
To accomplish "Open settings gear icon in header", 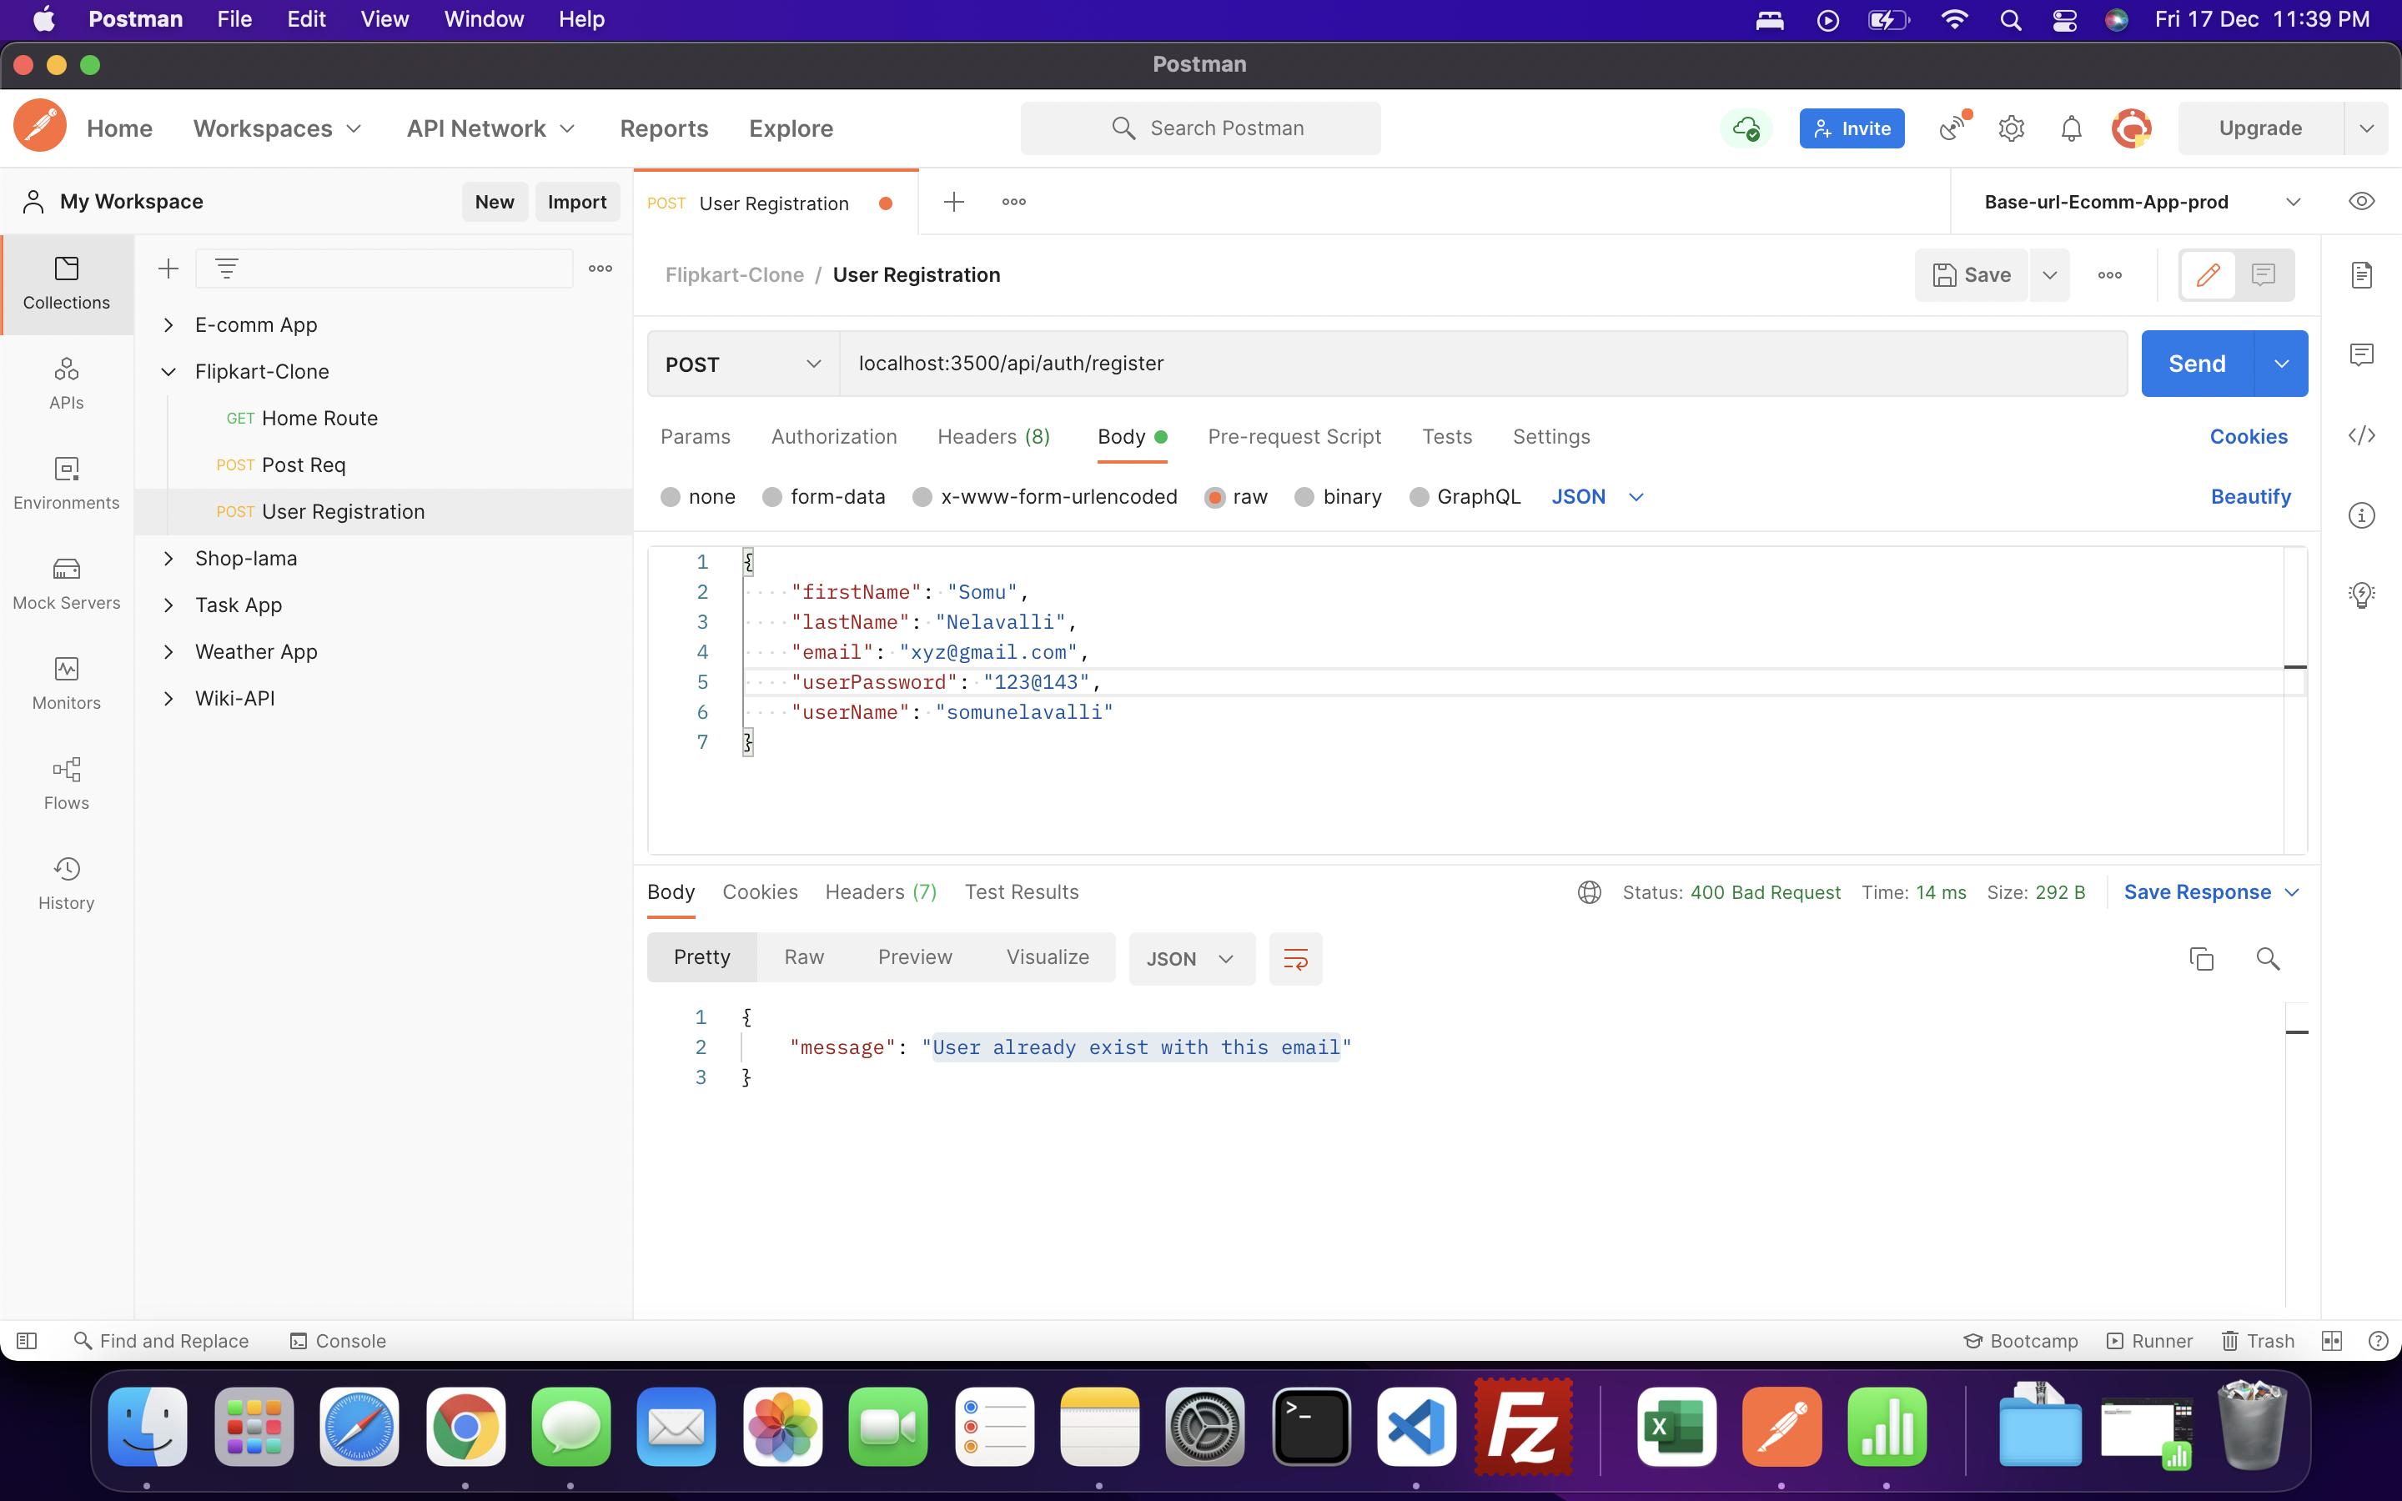I will click(2011, 129).
